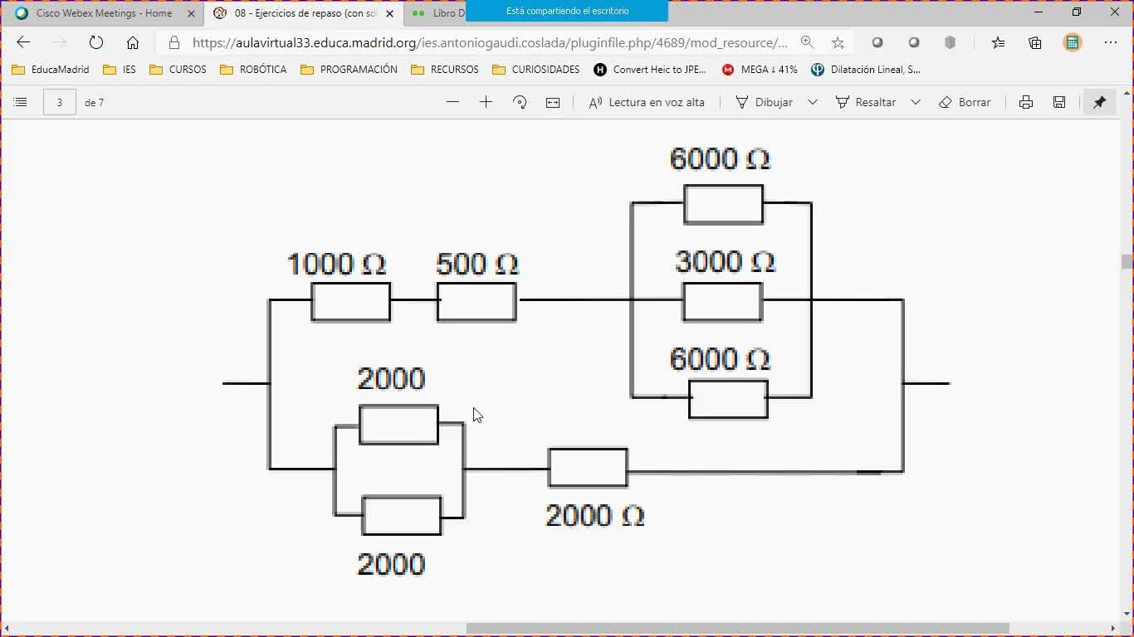Open the MEGA 41% bookmark
Screen dimensions: 1134x637
[x=760, y=70]
